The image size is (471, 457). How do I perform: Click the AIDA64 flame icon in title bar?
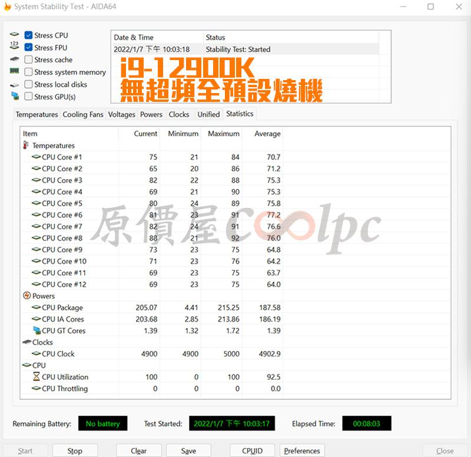(7, 6)
